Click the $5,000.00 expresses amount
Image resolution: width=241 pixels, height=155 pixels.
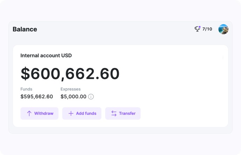[x=73, y=97]
